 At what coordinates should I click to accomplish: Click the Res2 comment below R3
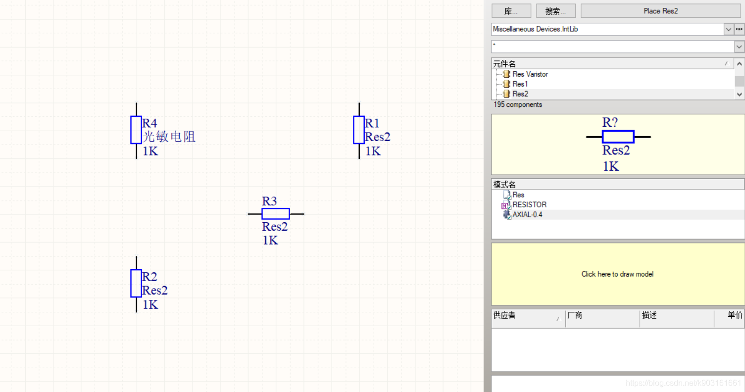pyautogui.click(x=275, y=227)
